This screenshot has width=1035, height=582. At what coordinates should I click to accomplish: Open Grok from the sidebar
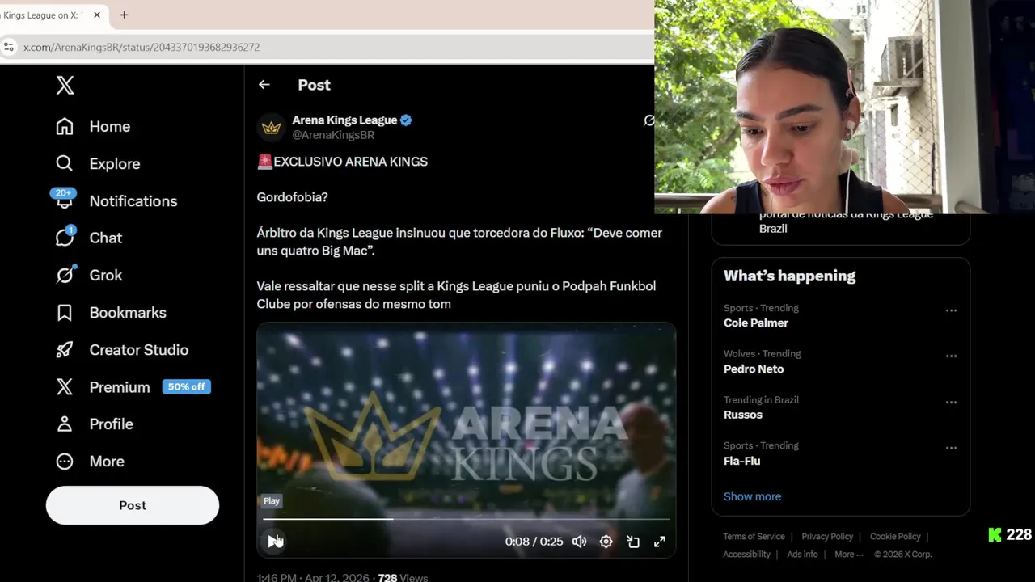click(x=89, y=275)
